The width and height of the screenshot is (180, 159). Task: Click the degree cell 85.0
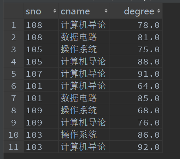point(136,98)
